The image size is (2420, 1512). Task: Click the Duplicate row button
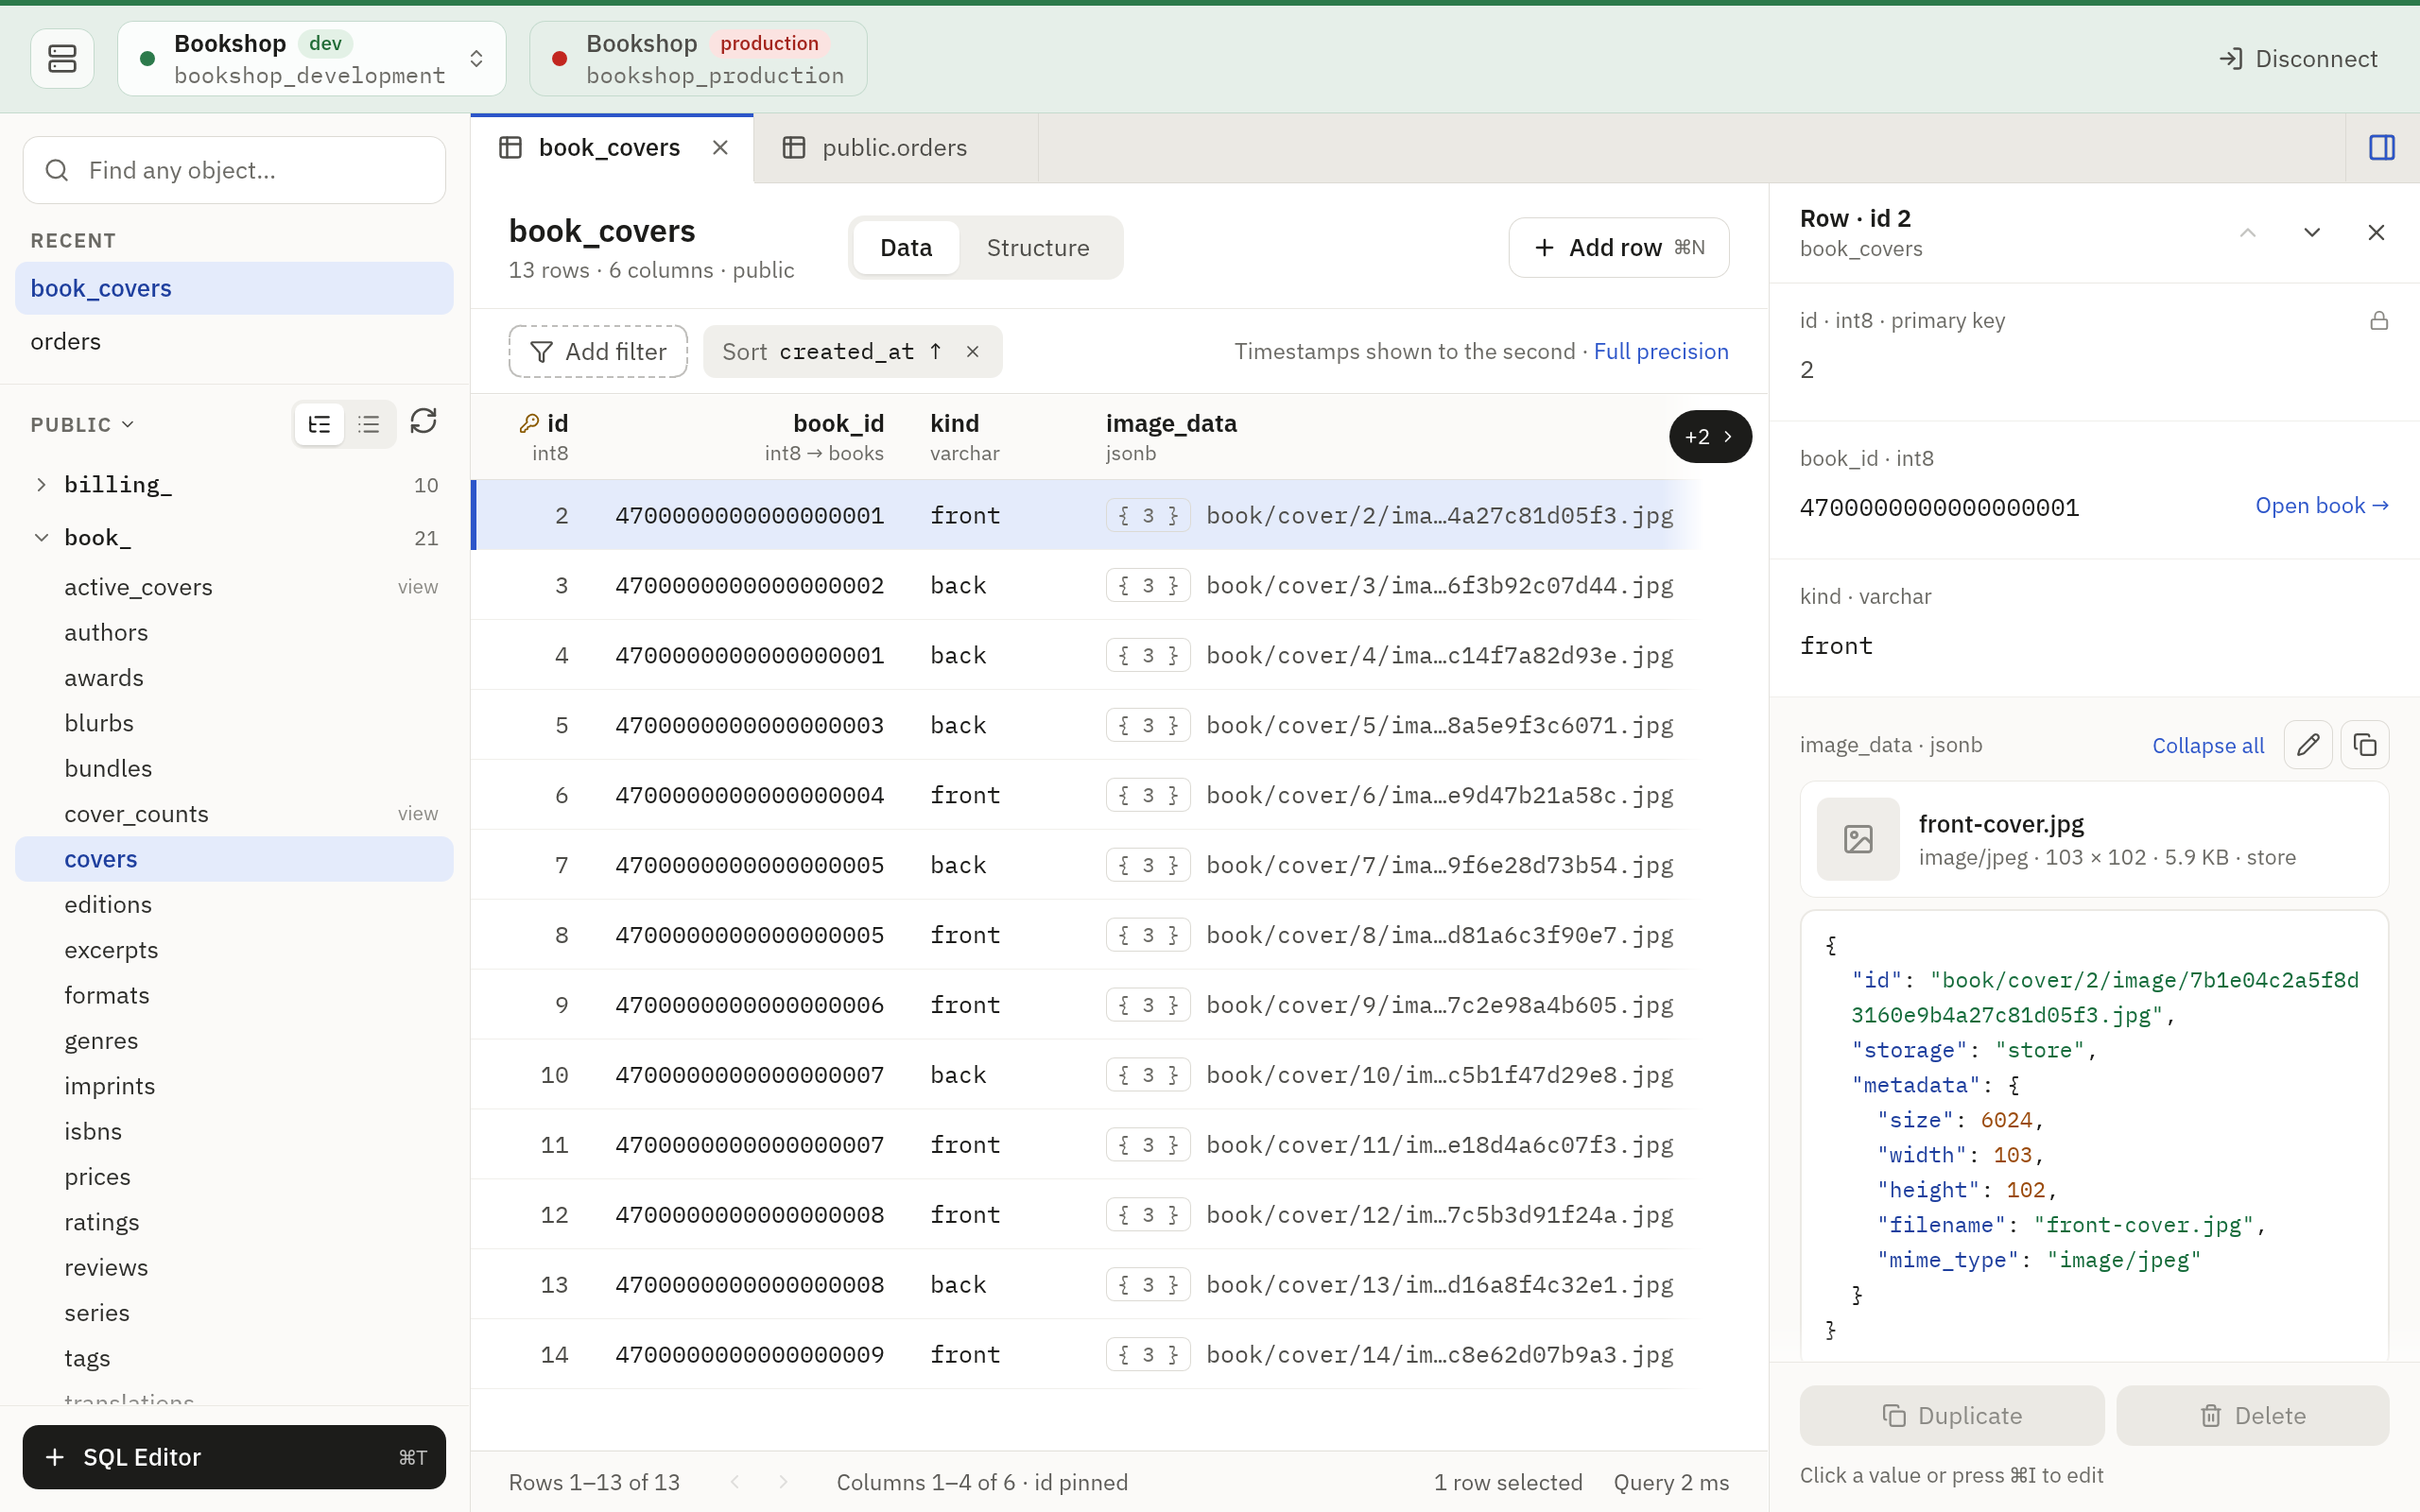click(1952, 1415)
